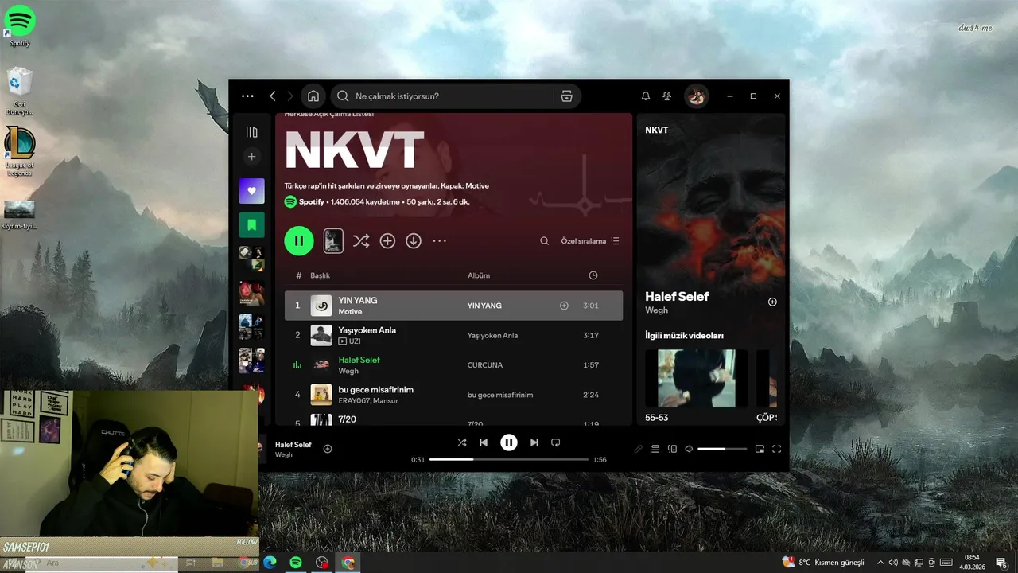Viewport: 1018px width, 573px height.
Task: Select the 'bu gece misafirinim' track
Action: point(375,390)
